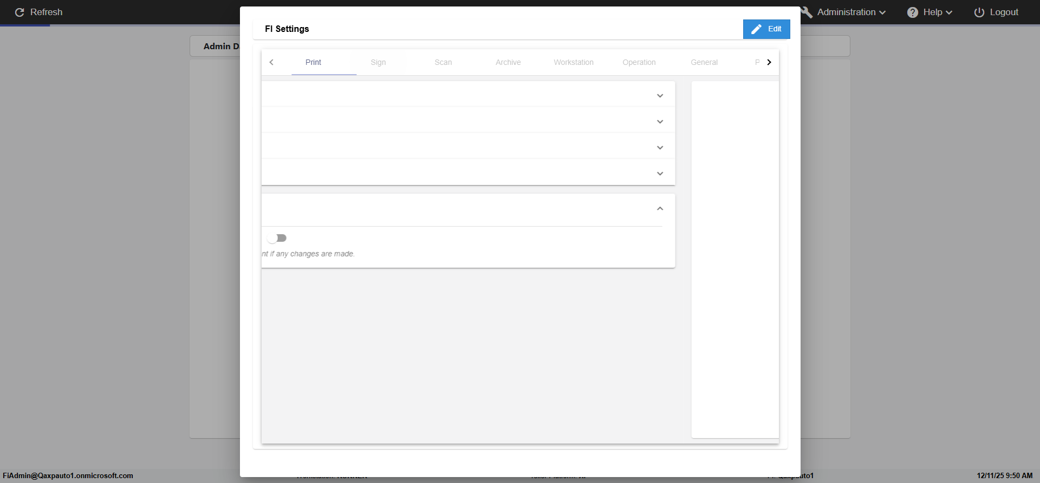This screenshot has width=1040, height=483.
Task: Click the Help question mark icon
Action: [913, 12]
